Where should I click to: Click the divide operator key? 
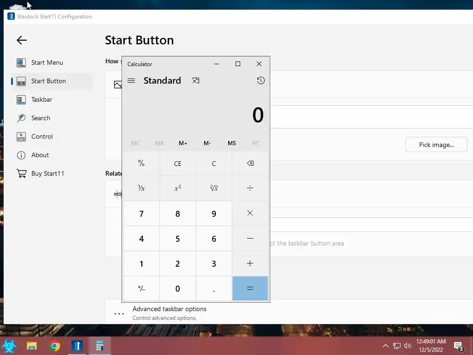tap(250, 188)
